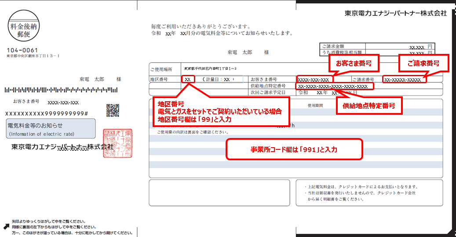Click 矢印よりゆっくりはがして中をご覧ください
The height and width of the screenshot is (237, 456).
pos(48,221)
